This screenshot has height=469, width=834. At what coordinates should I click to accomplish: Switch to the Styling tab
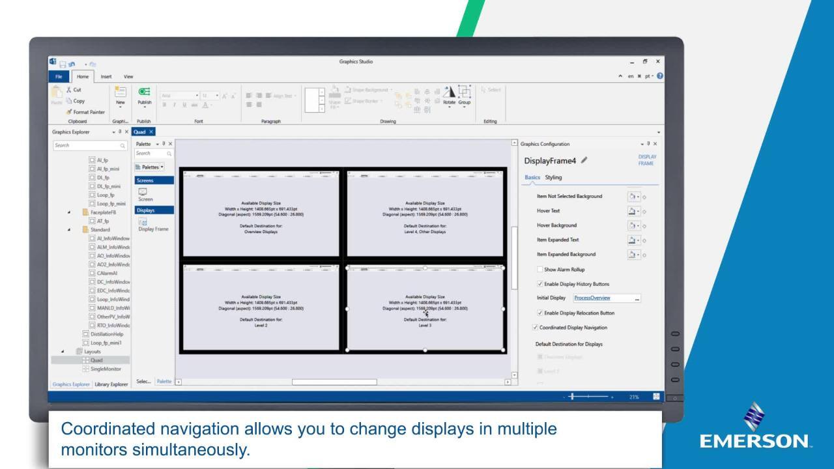(553, 177)
